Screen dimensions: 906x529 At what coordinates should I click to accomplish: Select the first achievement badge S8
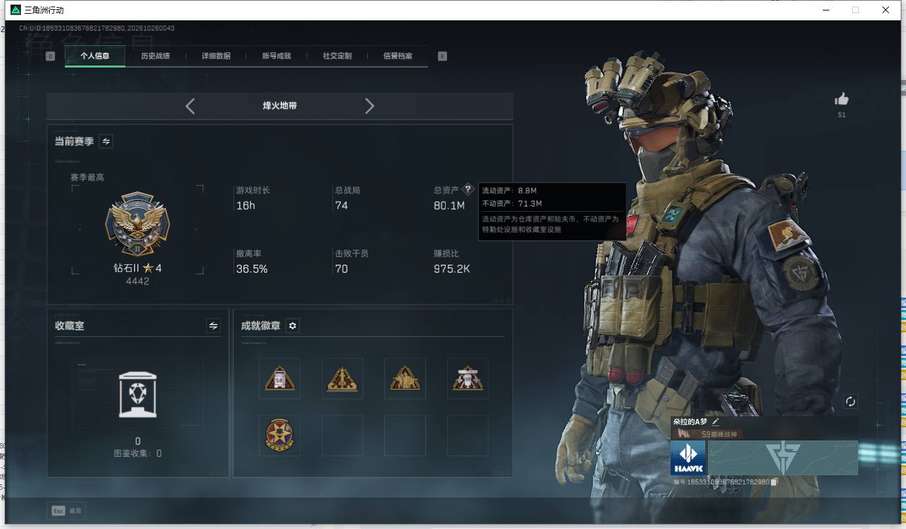point(279,378)
